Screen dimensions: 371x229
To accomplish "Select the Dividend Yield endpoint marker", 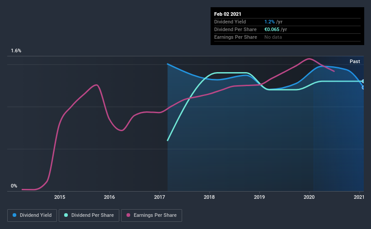I will pyautogui.click(x=363, y=87).
